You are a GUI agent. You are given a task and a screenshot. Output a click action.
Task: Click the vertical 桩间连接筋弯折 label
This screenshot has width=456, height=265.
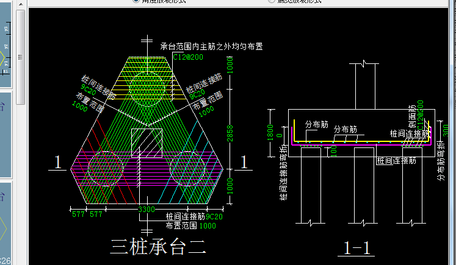pyautogui.click(x=283, y=172)
